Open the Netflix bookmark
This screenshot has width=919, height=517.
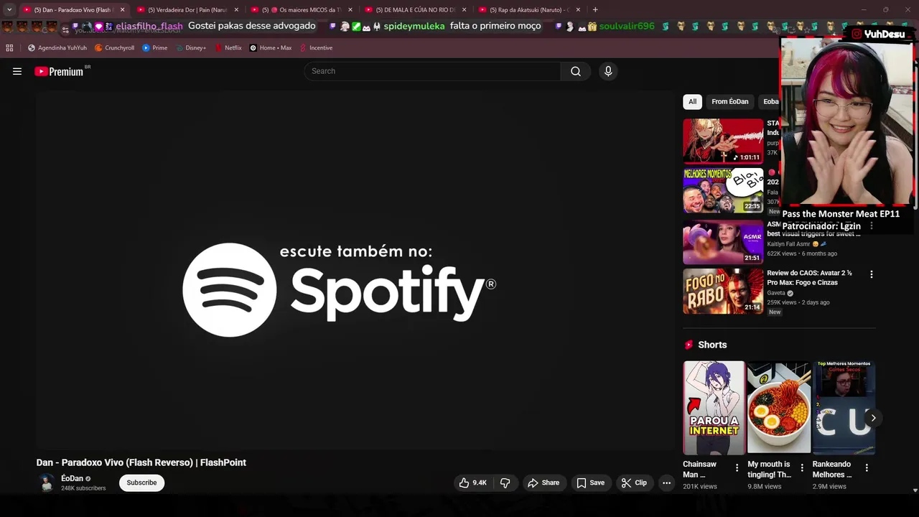(x=228, y=48)
